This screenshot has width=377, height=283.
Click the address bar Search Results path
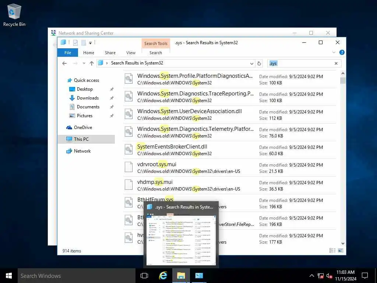point(137,63)
